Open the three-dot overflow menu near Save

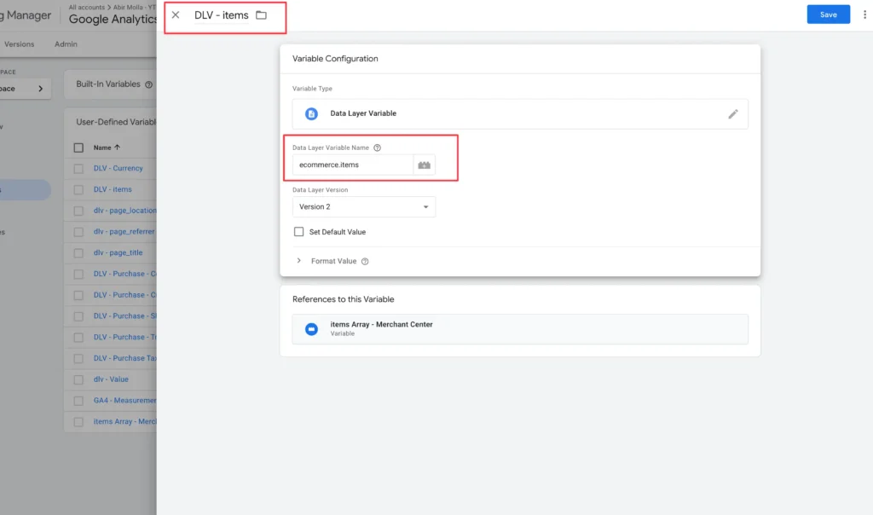[x=865, y=14]
